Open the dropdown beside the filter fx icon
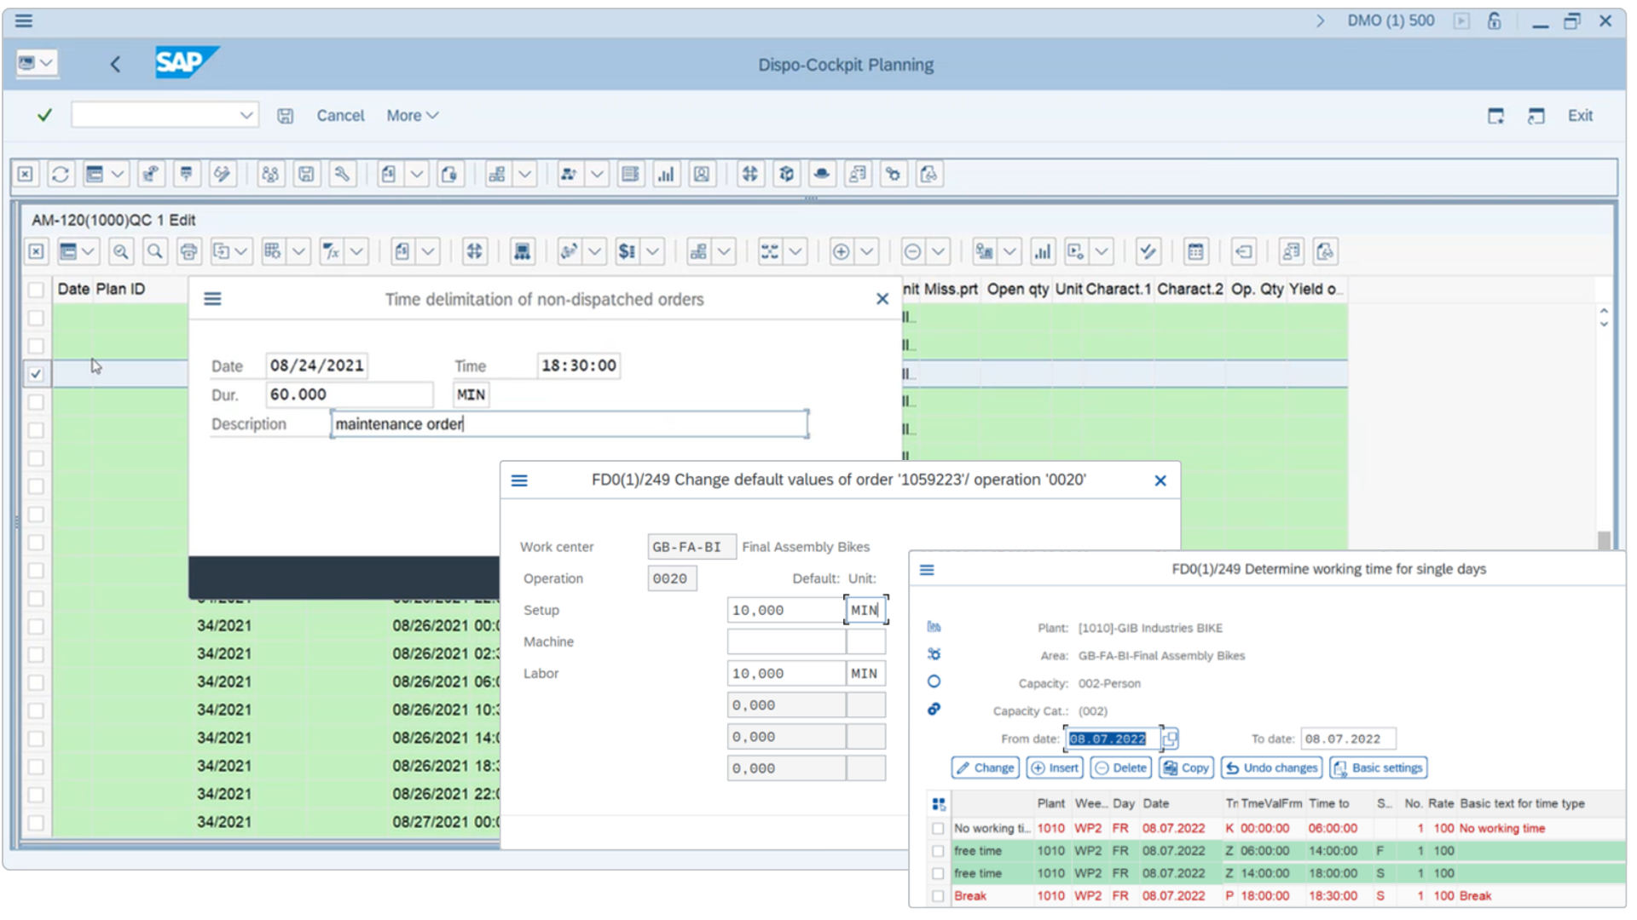1637x920 pixels. pyautogui.click(x=356, y=251)
